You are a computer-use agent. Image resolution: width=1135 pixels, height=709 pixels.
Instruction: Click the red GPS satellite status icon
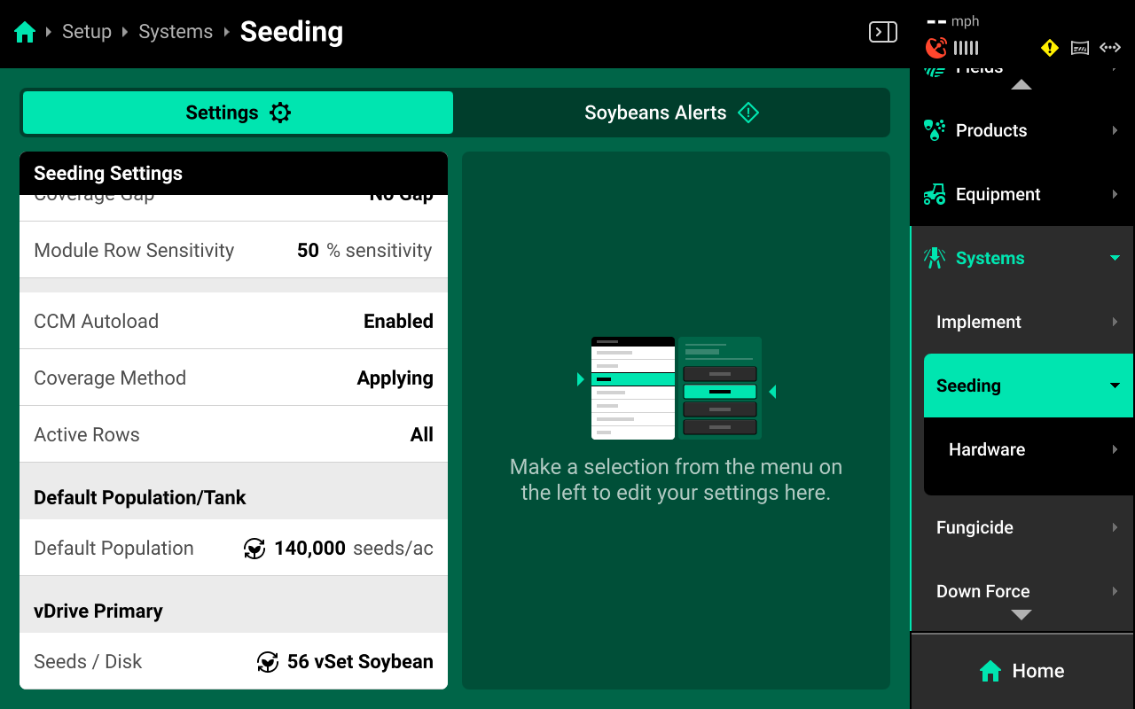[x=935, y=48]
